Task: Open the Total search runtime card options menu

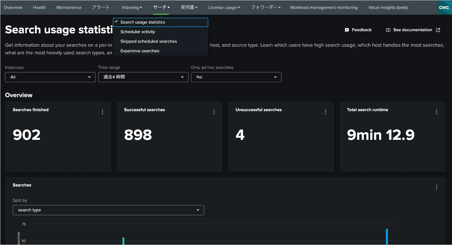Action: (x=436, y=112)
